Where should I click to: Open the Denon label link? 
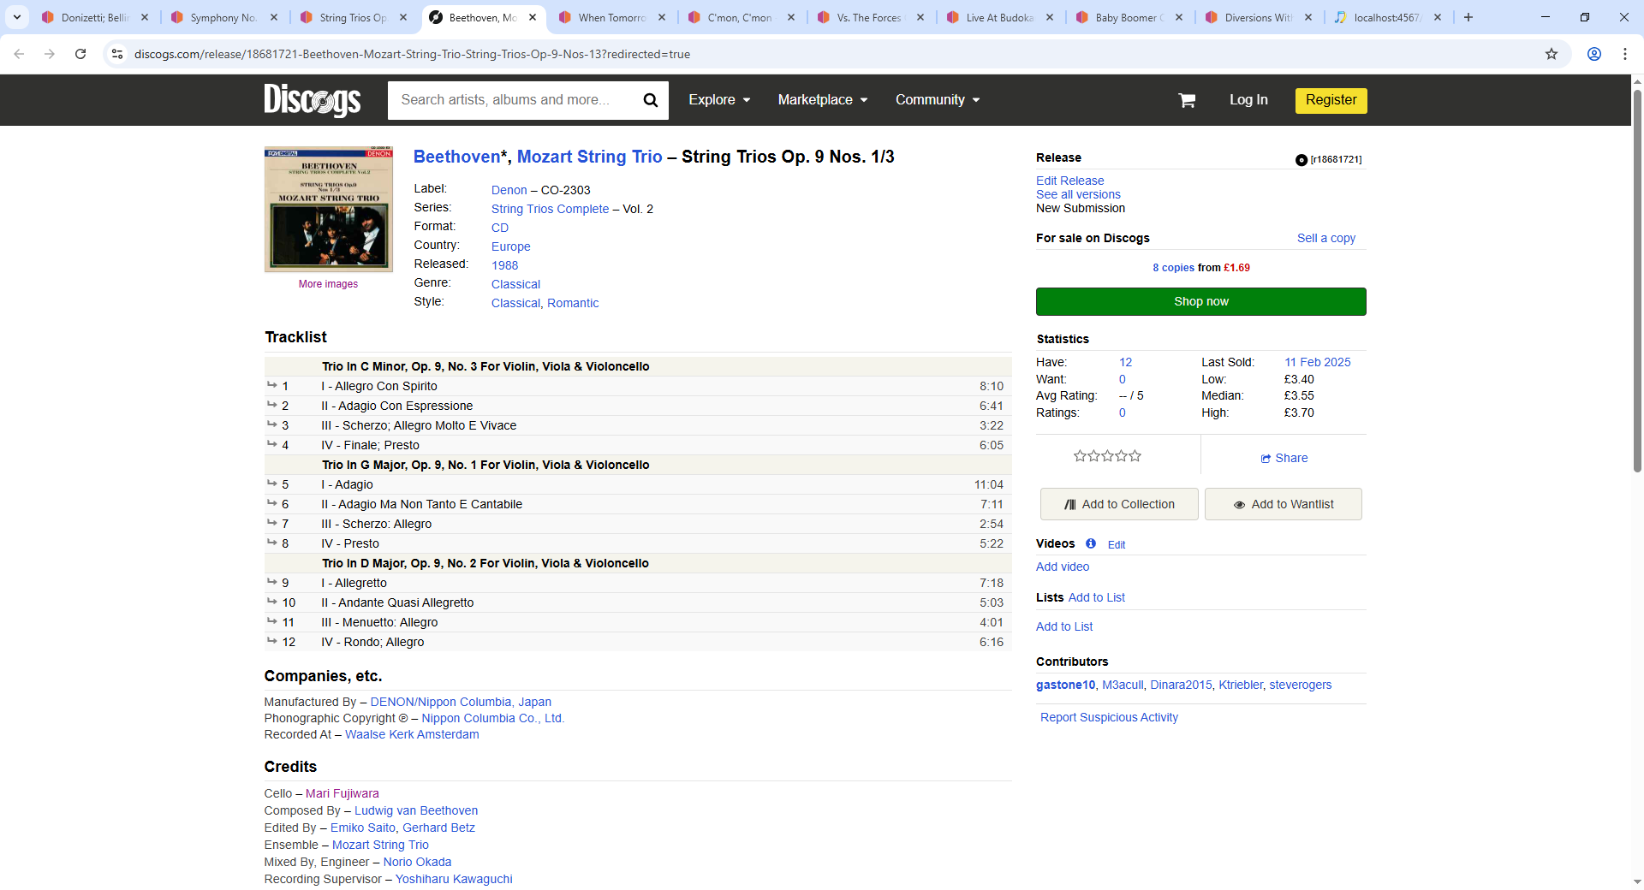(509, 190)
